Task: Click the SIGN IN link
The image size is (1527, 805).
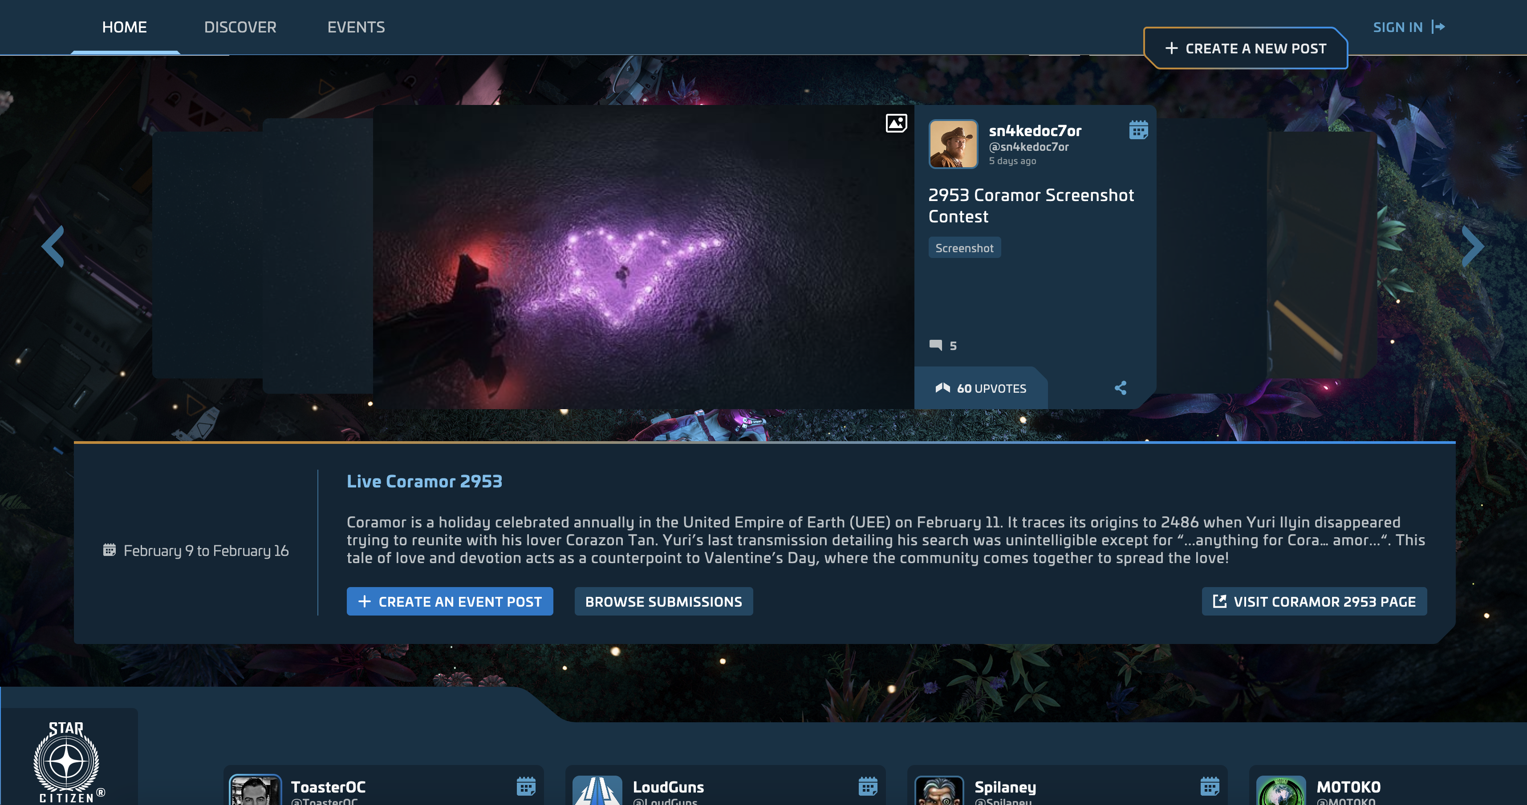Action: click(1398, 27)
